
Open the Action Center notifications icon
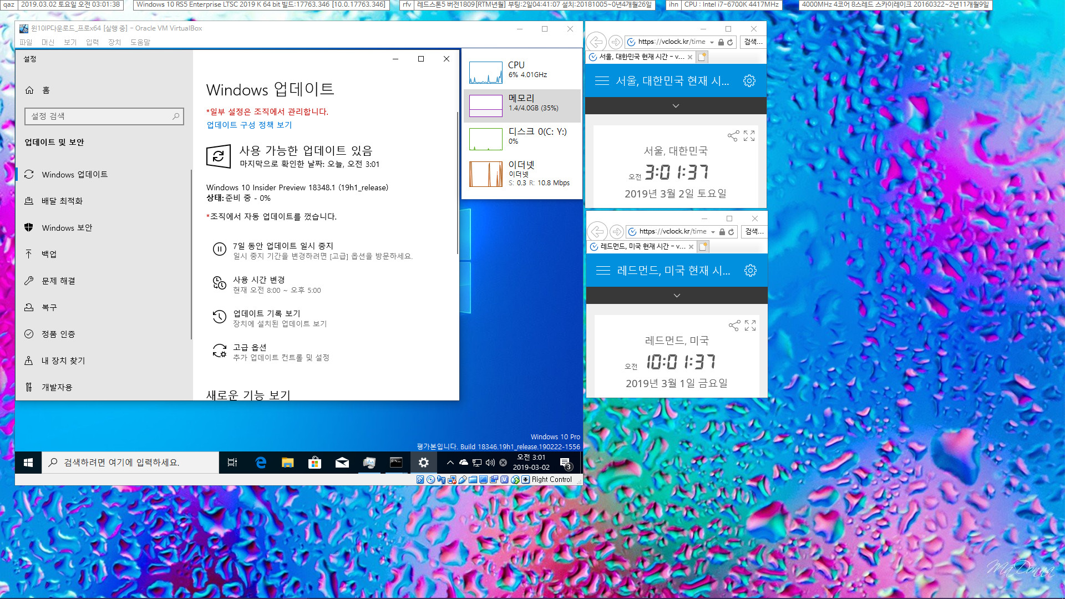point(565,463)
